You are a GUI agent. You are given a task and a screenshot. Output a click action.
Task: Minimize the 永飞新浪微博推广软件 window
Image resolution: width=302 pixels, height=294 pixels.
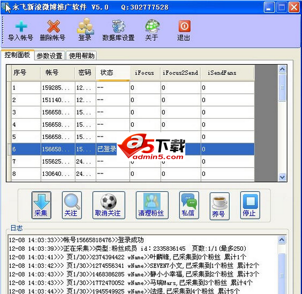[268, 7]
